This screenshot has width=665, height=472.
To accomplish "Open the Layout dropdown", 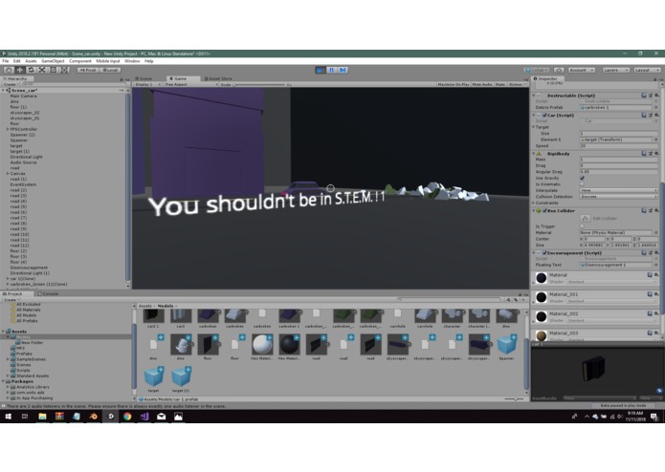I will (647, 70).
